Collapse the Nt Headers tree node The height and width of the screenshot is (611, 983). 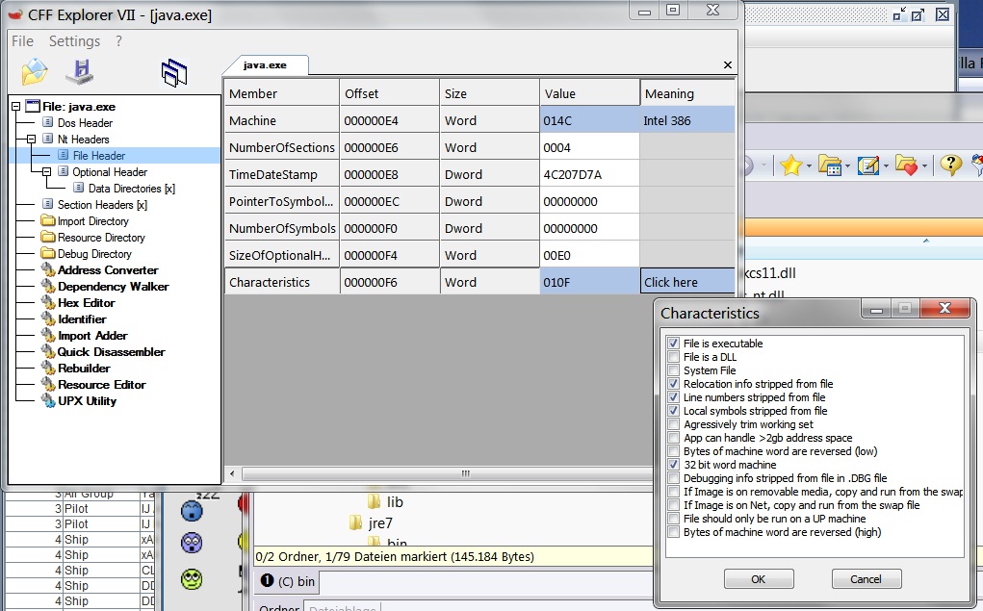[31, 140]
